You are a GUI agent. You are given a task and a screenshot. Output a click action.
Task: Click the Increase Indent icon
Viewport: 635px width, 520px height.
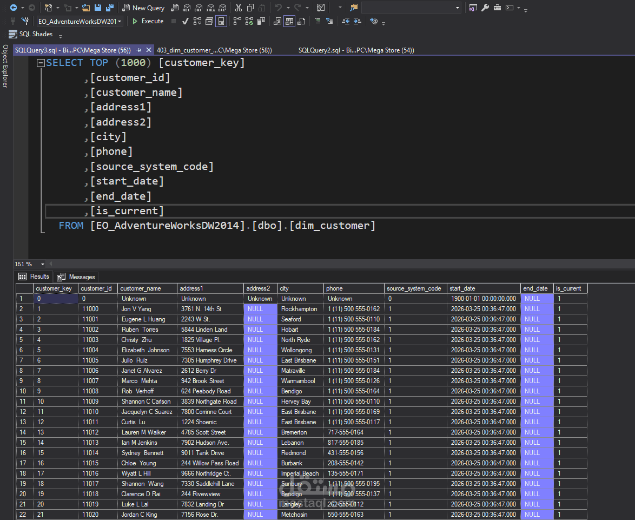358,21
